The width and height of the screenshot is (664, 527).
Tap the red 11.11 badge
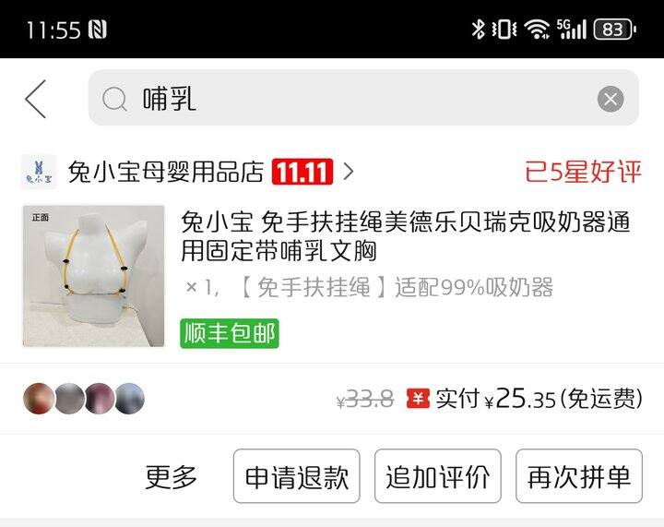302,172
